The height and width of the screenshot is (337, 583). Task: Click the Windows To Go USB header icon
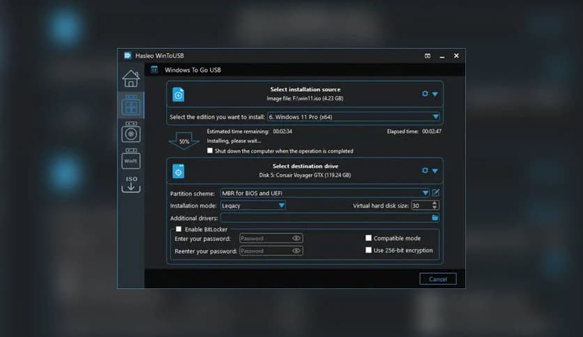(x=154, y=70)
